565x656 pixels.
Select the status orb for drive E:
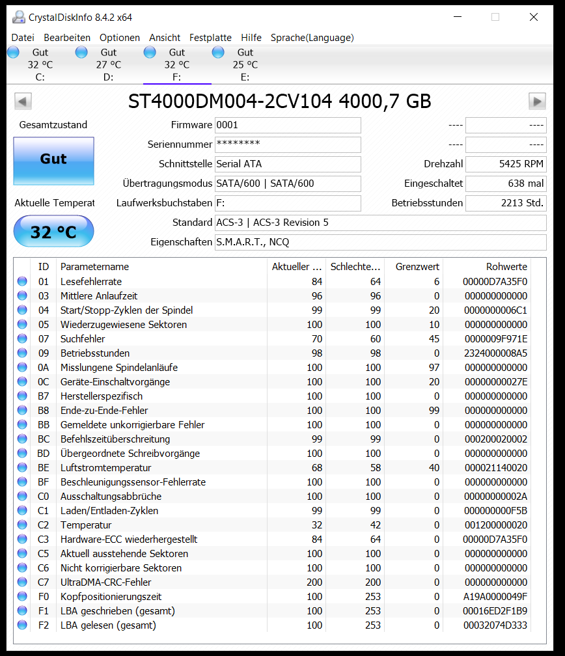[218, 52]
